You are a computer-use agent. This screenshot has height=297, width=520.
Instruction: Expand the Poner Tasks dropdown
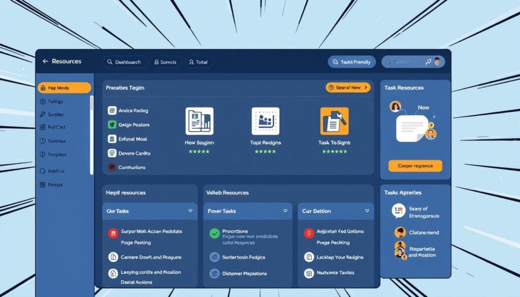[285, 211]
